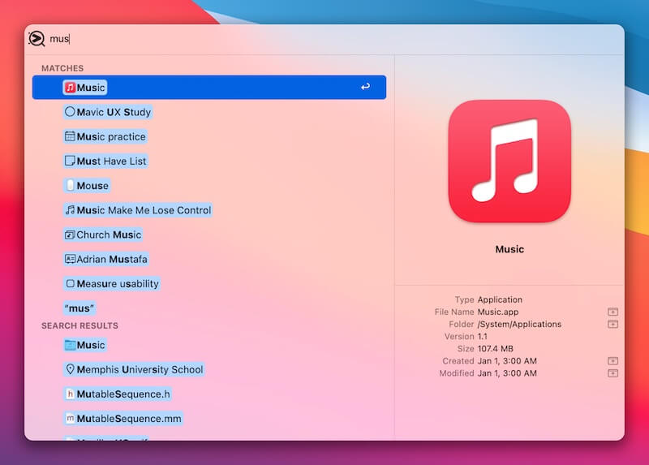The width and height of the screenshot is (649, 465).
Task: Click the h file icon beside MutableSequence.h
Action: 70,394
